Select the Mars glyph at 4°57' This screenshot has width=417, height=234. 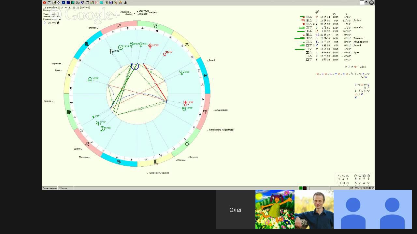(x=165, y=53)
